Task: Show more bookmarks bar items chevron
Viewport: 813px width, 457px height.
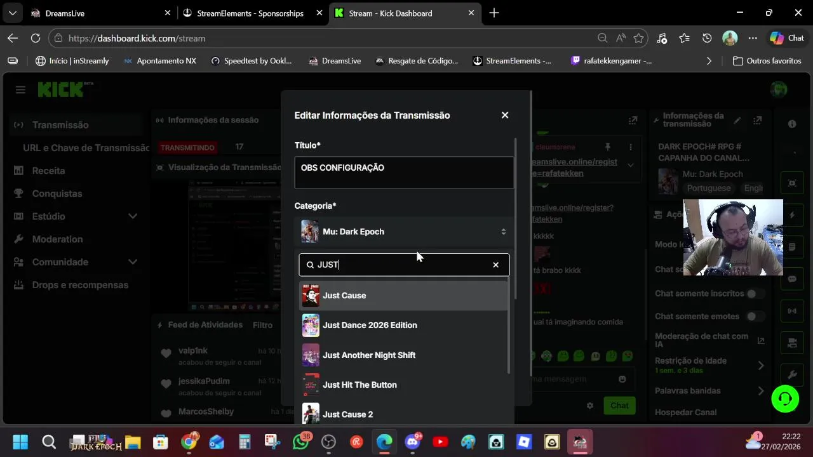Action: pyautogui.click(x=709, y=61)
